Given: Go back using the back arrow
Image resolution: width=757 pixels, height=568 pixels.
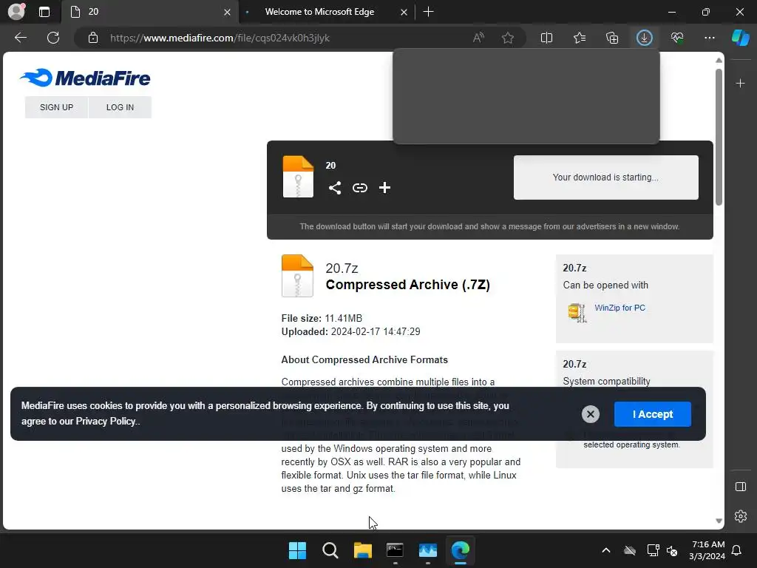Looking at the screenshot, I should [21, 38].
